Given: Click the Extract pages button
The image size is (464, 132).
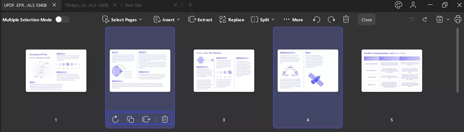Looking at the screenshot, I should click(200, 20).
